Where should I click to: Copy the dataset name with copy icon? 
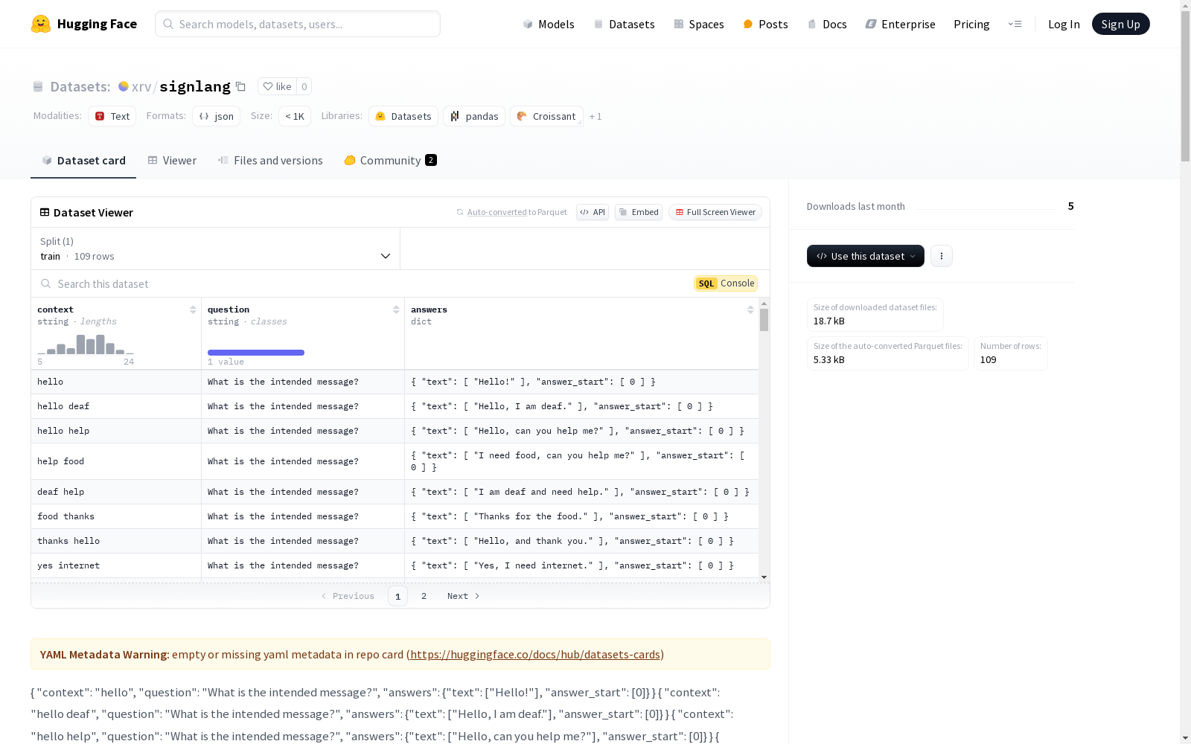pyautogui.click(x=240, y=86)
